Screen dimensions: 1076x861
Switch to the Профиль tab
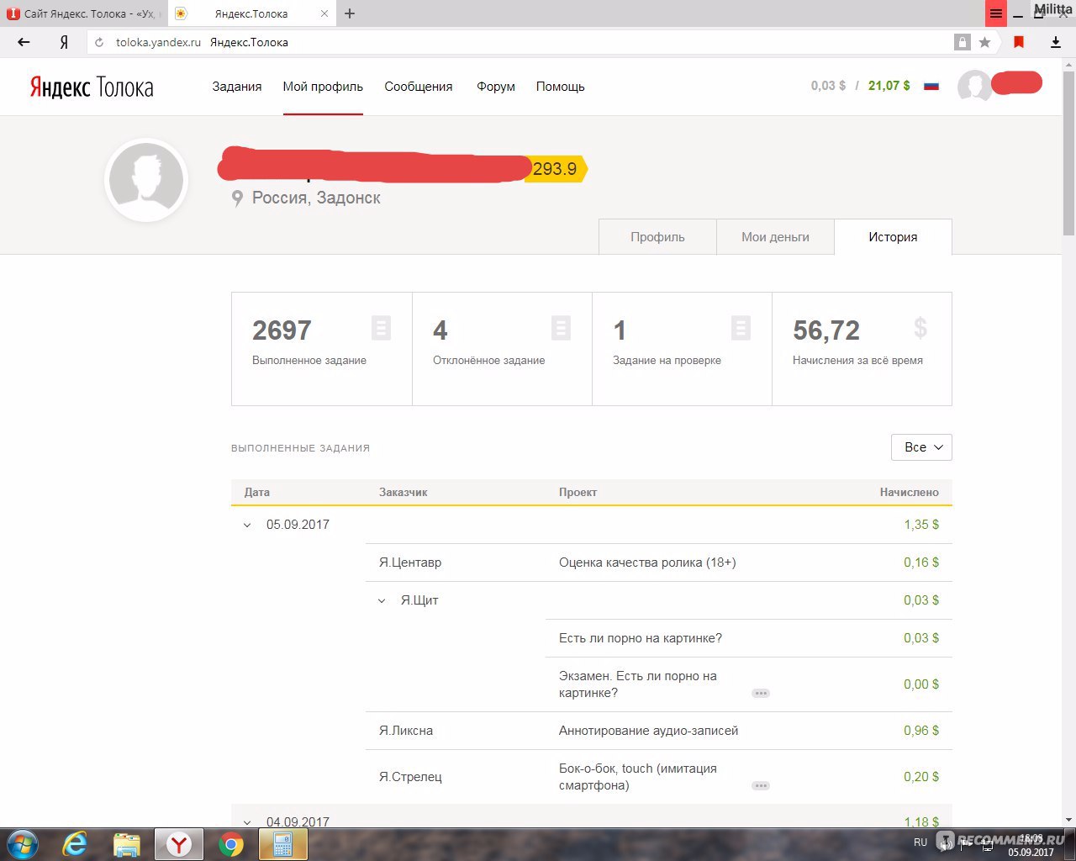[x=657, y=237]
